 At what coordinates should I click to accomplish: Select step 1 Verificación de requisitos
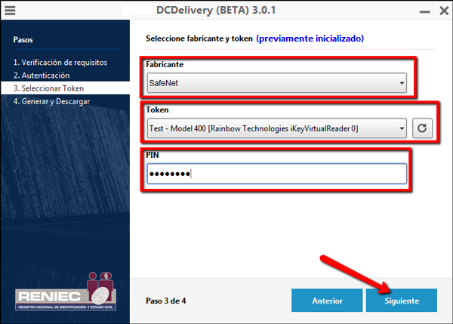tap(60, 63)
